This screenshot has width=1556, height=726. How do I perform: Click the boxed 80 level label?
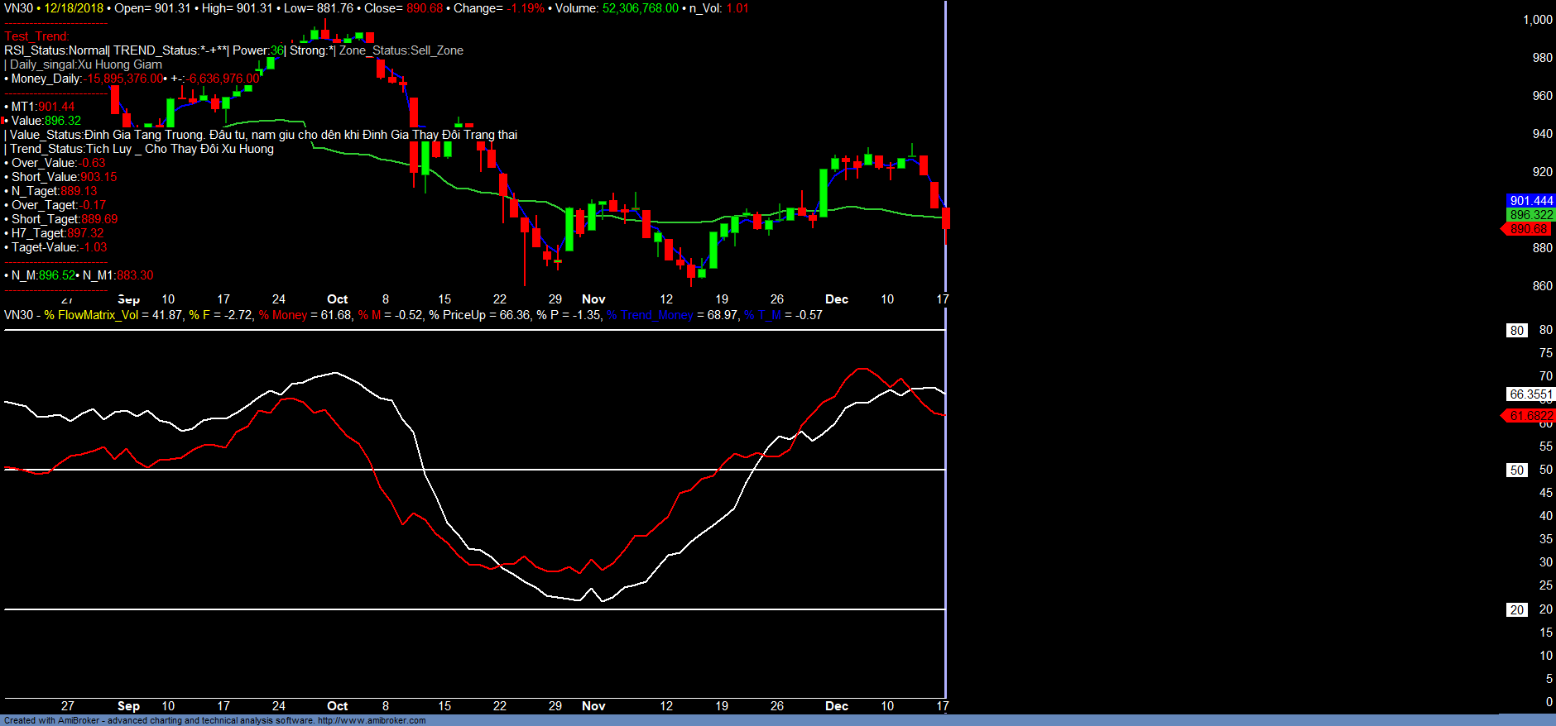[1516, 331]
